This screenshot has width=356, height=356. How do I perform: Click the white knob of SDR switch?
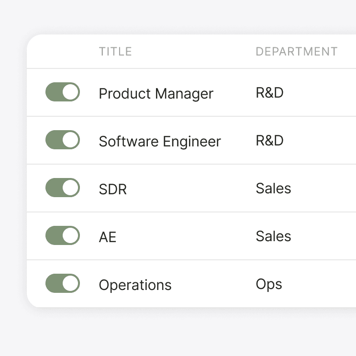coord(70,188)
